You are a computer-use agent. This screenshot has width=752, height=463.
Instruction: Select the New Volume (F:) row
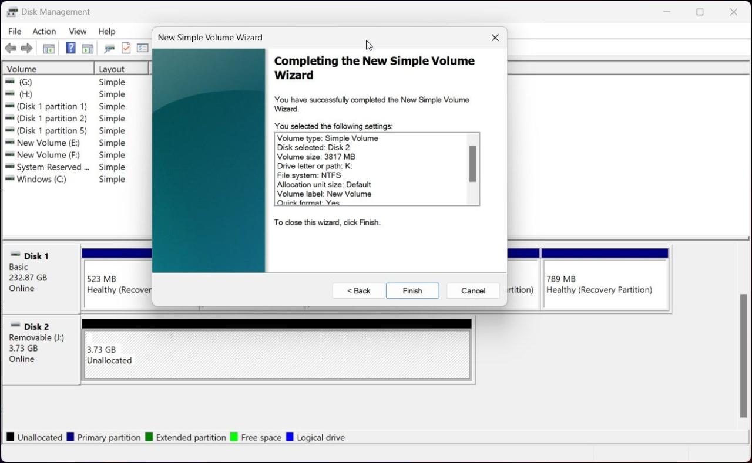coord(76,154)
